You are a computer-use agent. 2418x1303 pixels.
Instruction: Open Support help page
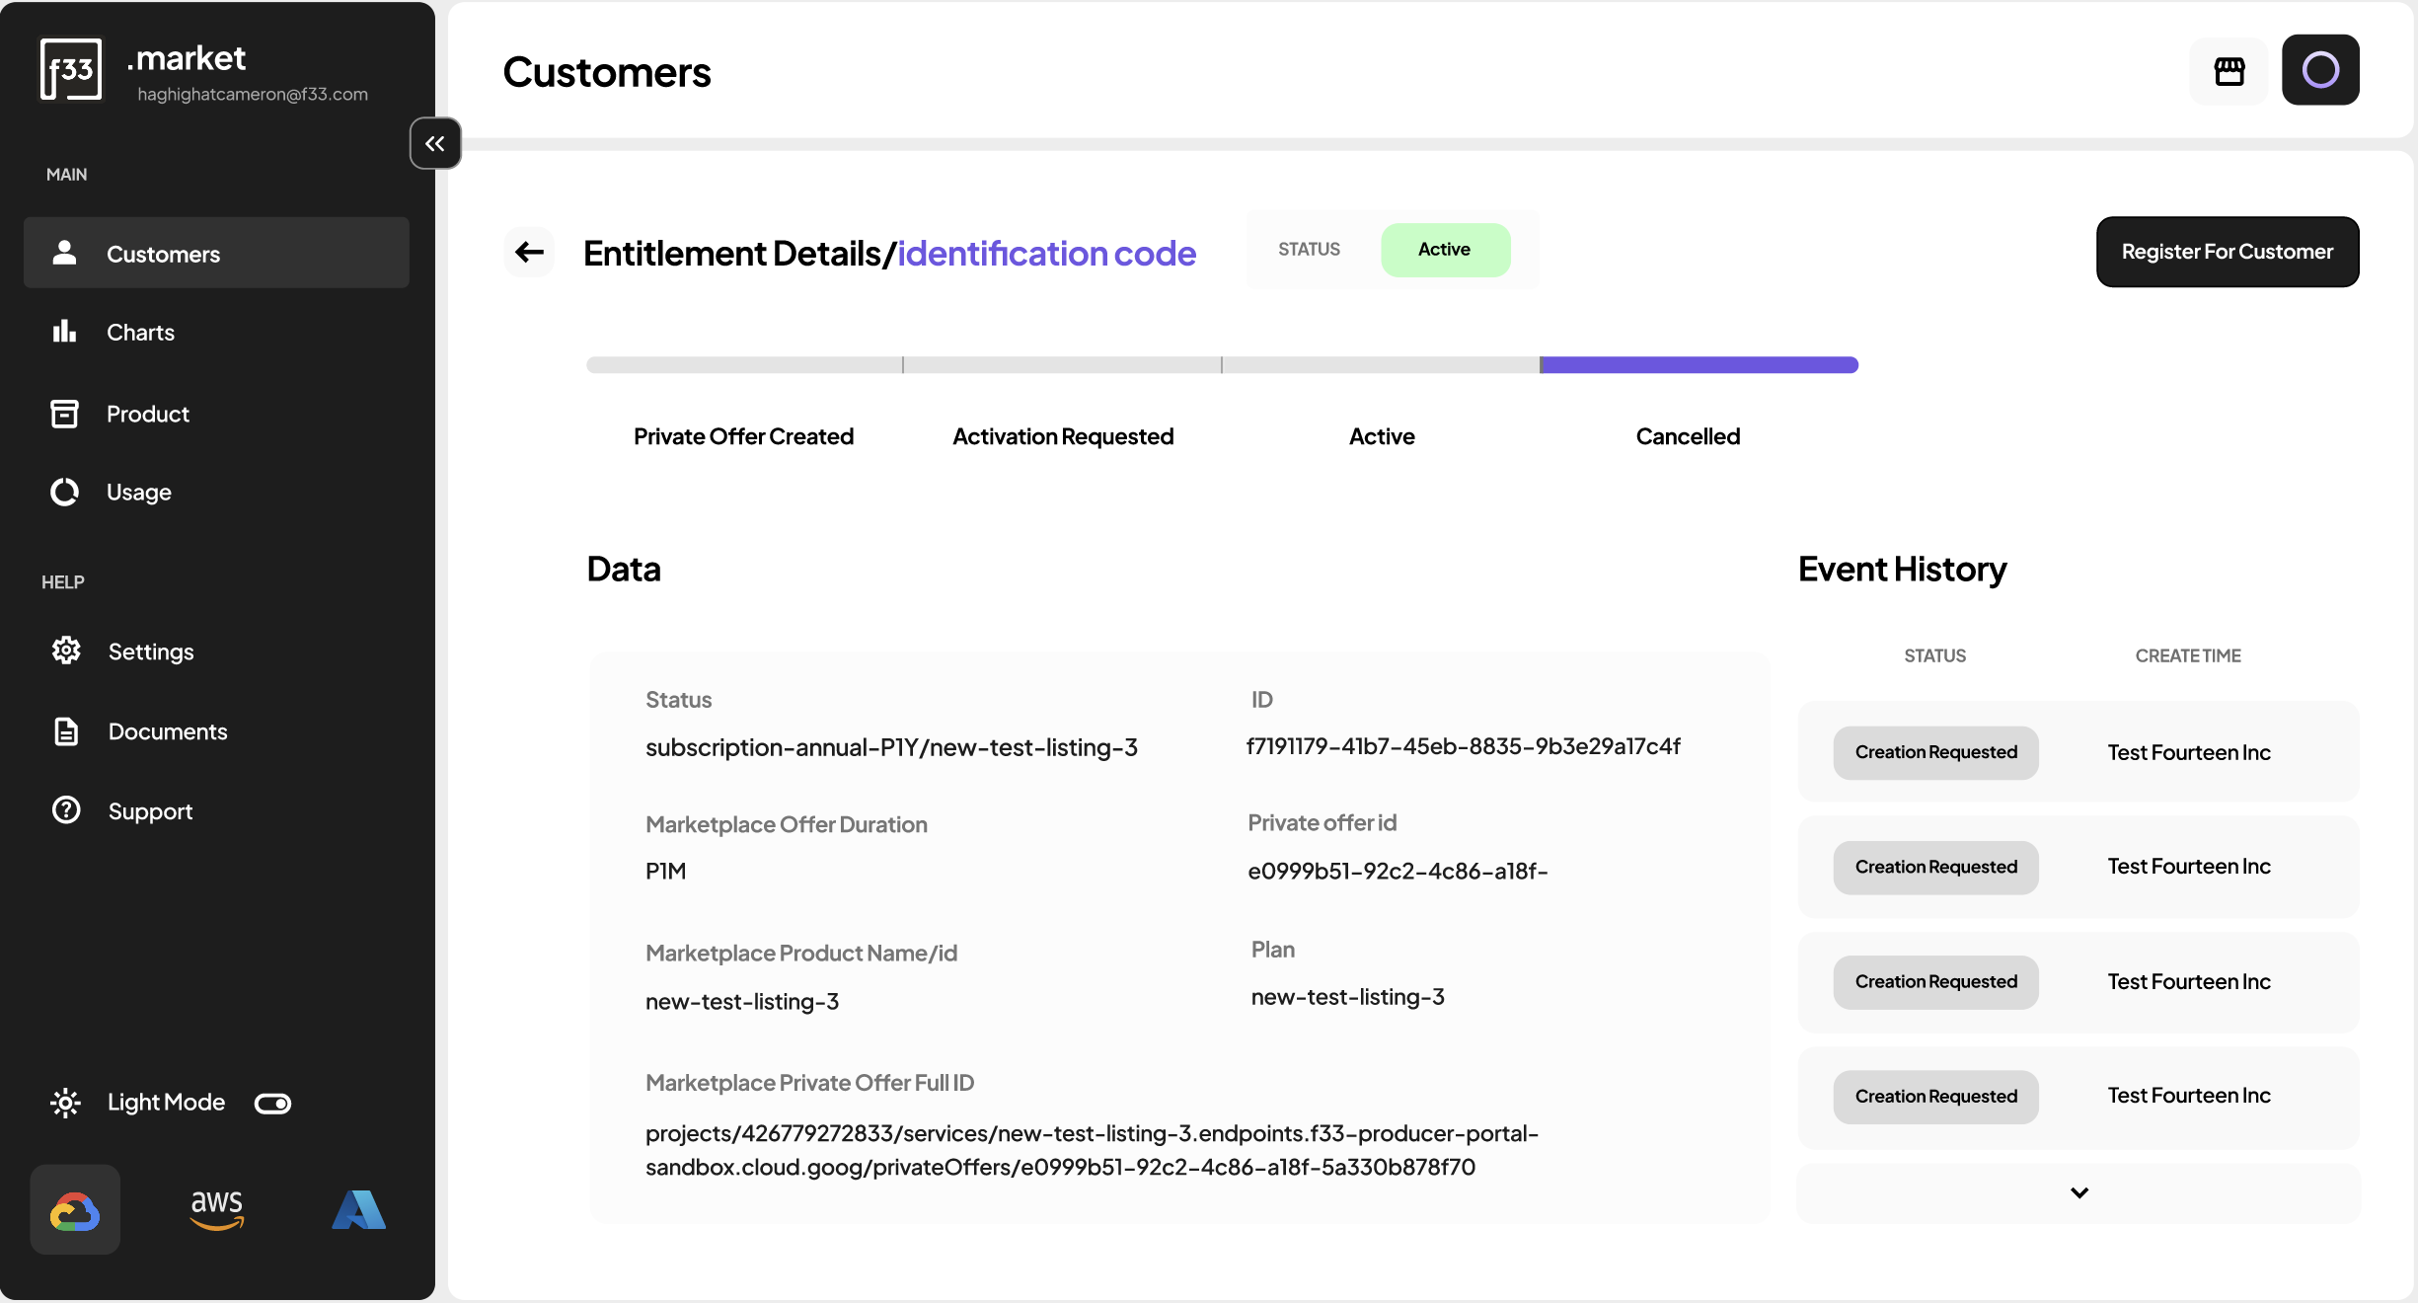(150, 811)
